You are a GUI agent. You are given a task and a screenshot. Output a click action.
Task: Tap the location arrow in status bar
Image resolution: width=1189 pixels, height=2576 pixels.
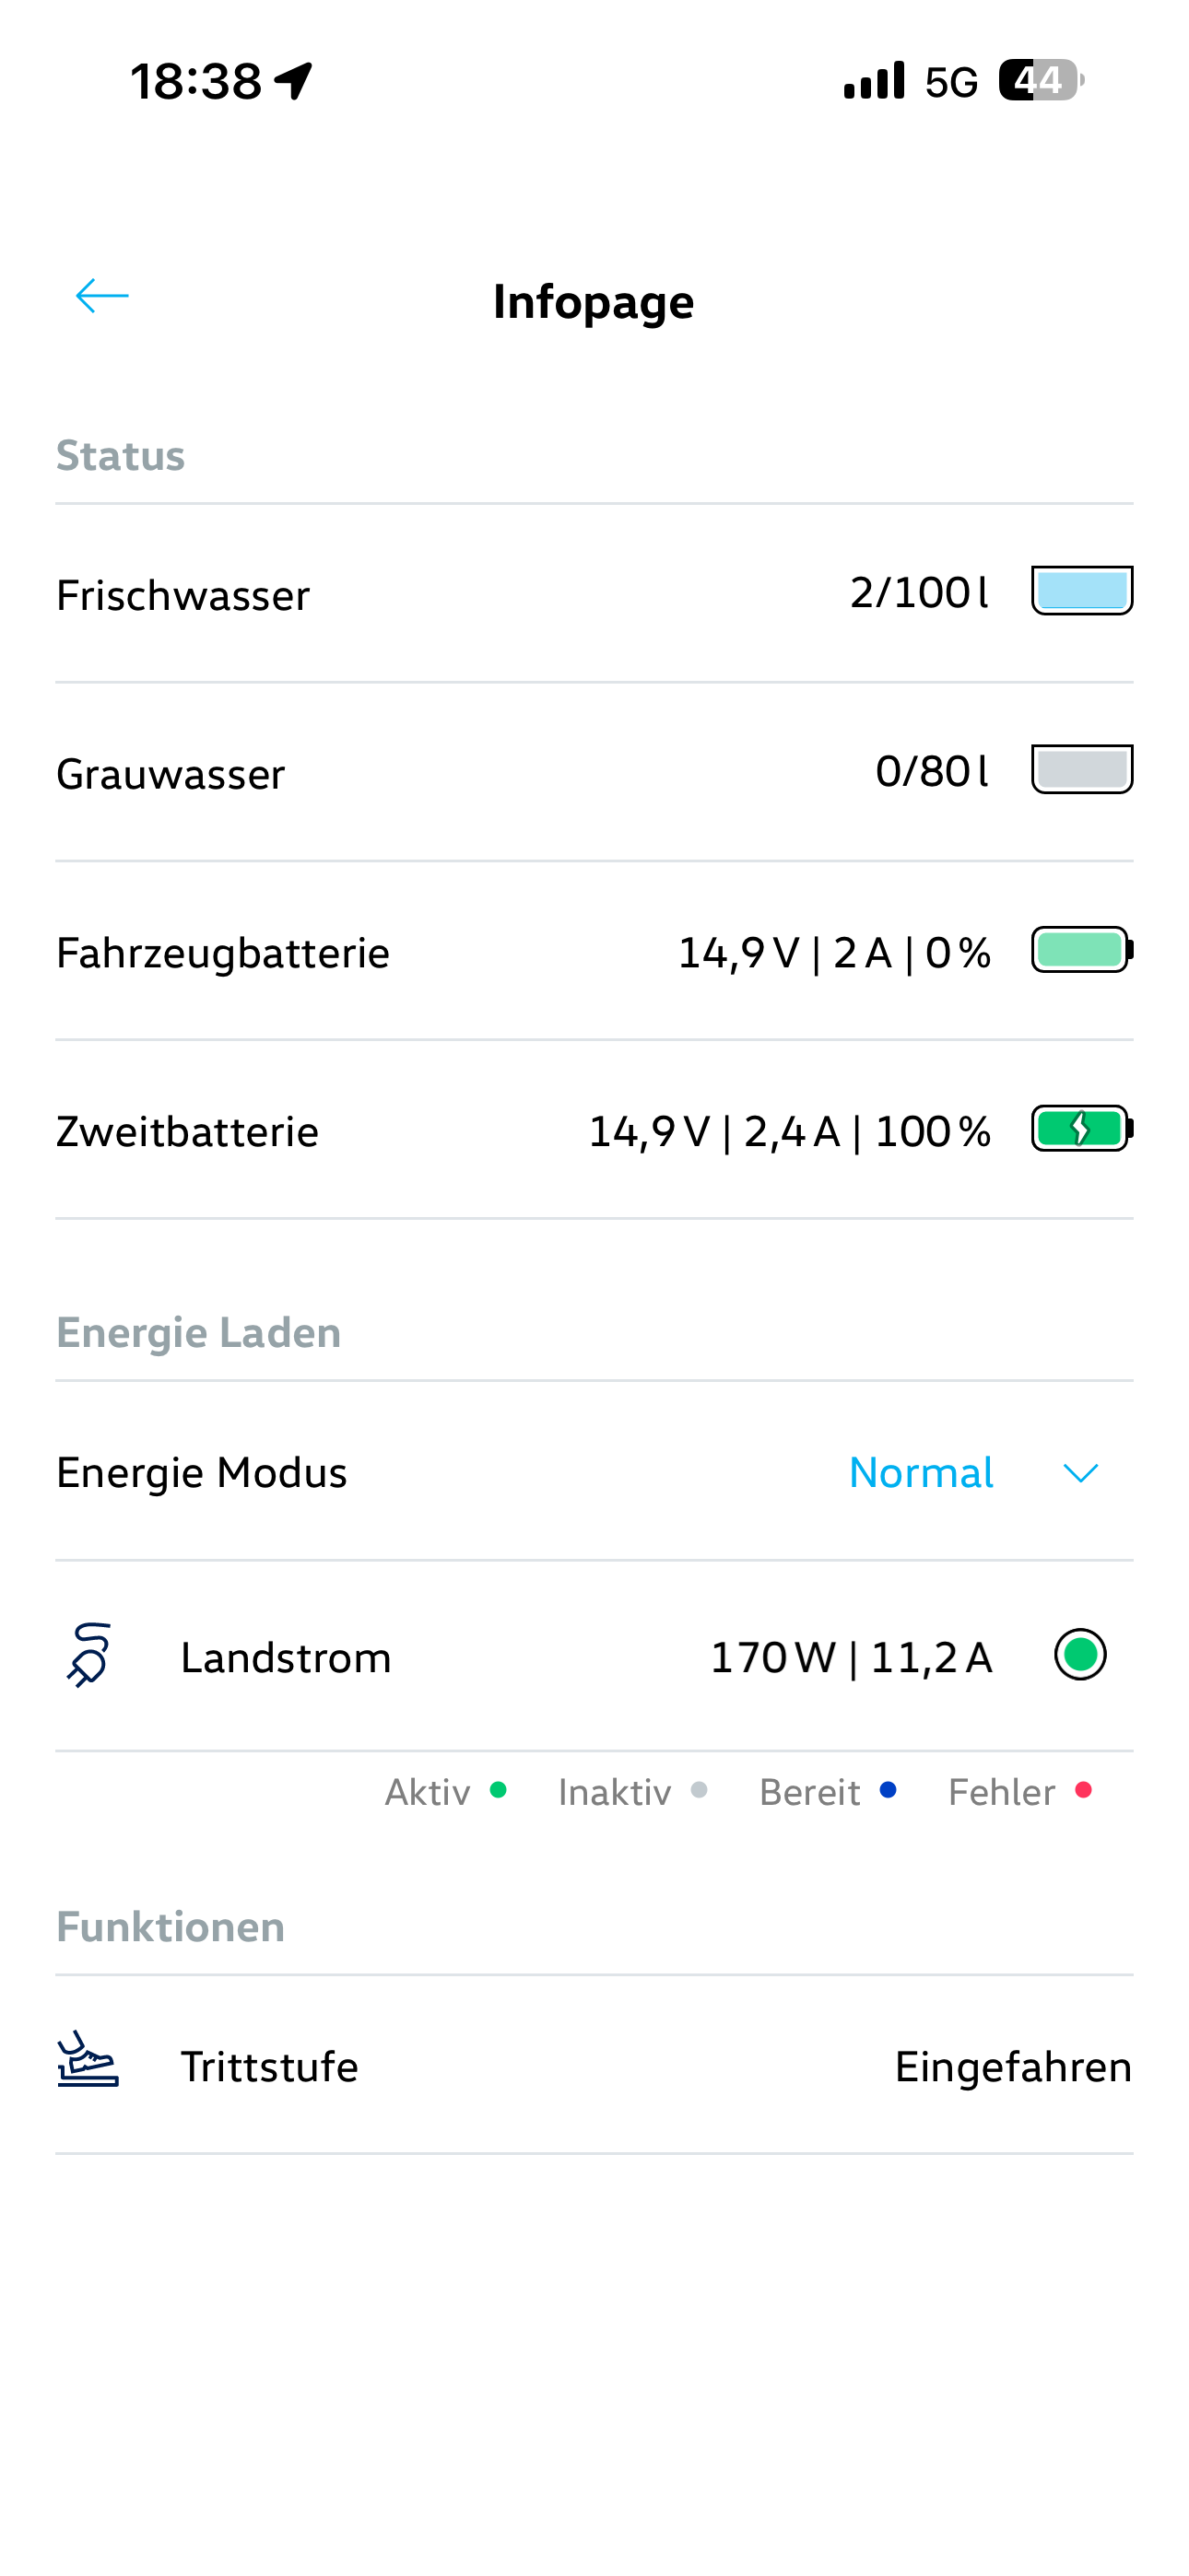click(294, 81)
